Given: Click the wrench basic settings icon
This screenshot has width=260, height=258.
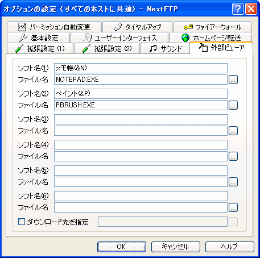Looking at the screenshot, I should [23, 38].
